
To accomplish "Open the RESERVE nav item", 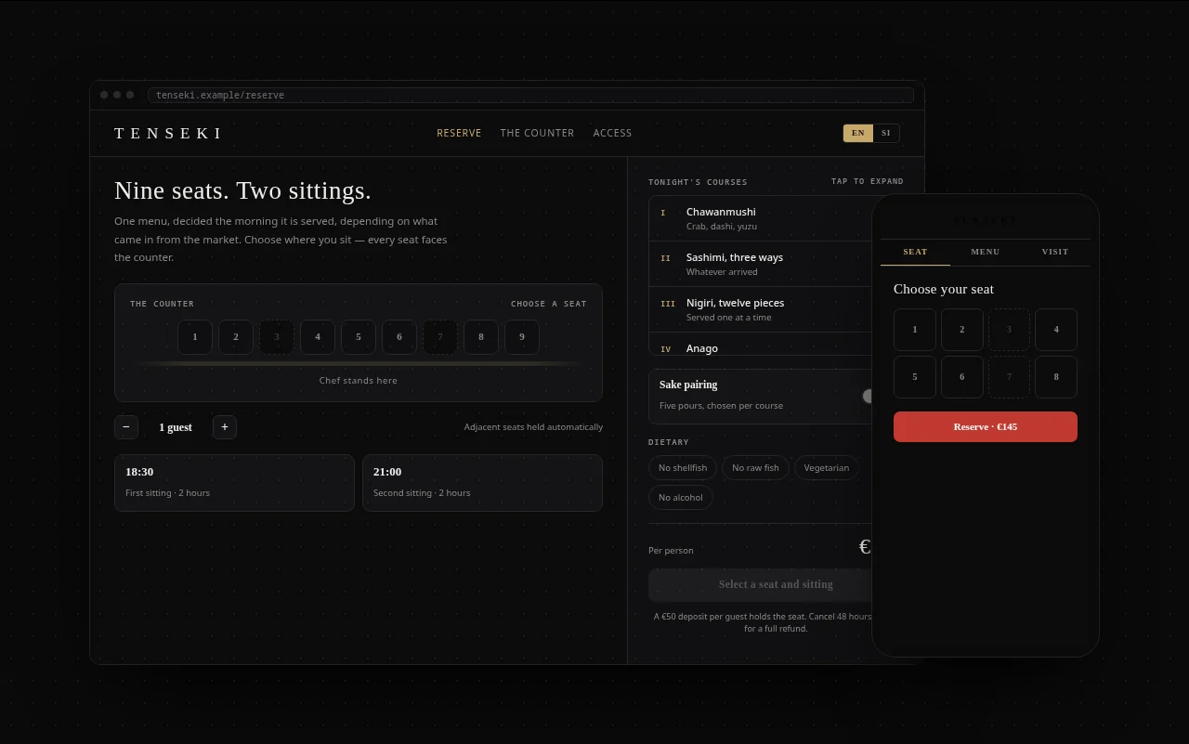I will click(x=459, y=133).
